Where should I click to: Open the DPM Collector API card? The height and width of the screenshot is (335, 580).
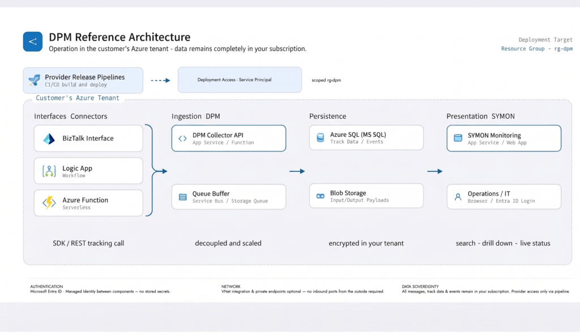coord(229,138)
